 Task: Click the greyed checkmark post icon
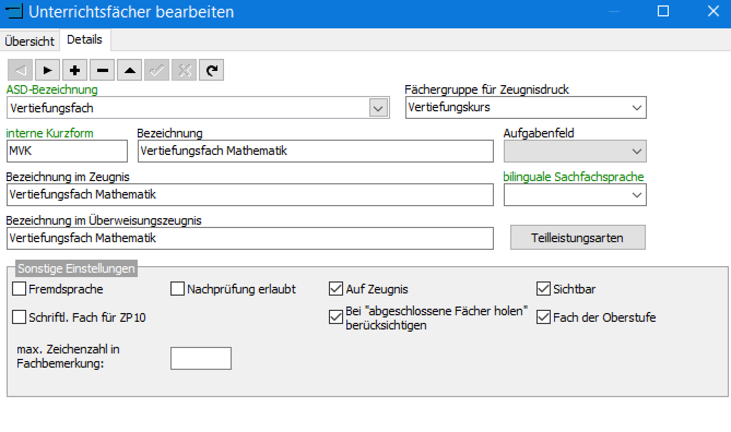[x=157, y=70]
